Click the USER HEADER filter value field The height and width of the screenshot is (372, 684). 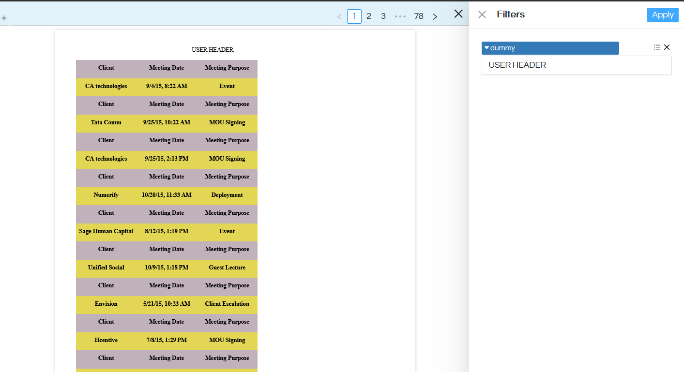(576, 65)
